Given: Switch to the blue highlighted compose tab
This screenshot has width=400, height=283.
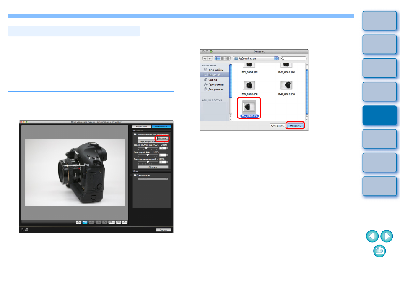Looking at the screenshot, I should [161, 127].
